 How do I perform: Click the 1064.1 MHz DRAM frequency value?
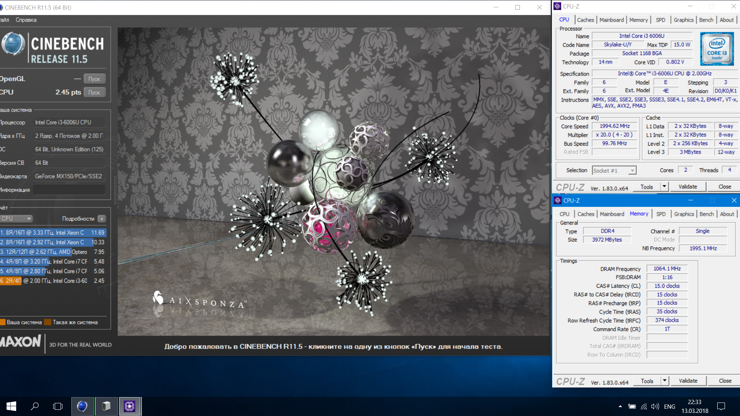[667, 268]
